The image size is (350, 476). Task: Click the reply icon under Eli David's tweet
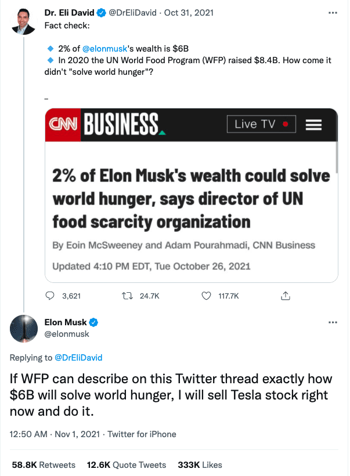pos(50,296)
